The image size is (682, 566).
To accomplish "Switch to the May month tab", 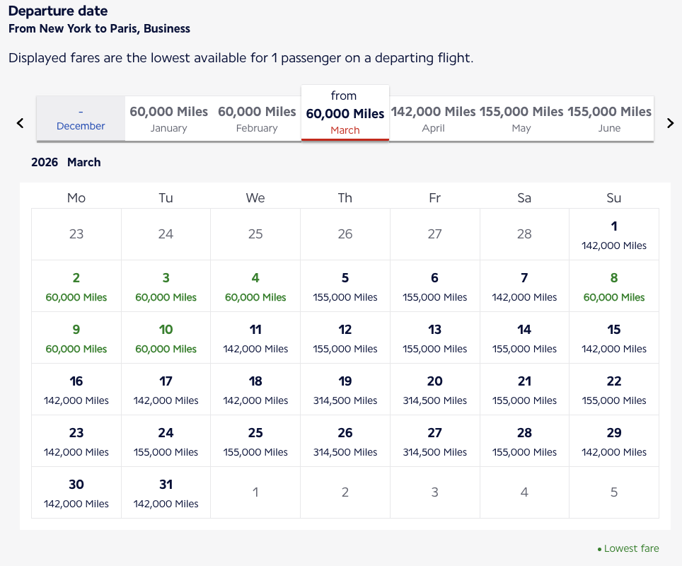I will (521, 117).
